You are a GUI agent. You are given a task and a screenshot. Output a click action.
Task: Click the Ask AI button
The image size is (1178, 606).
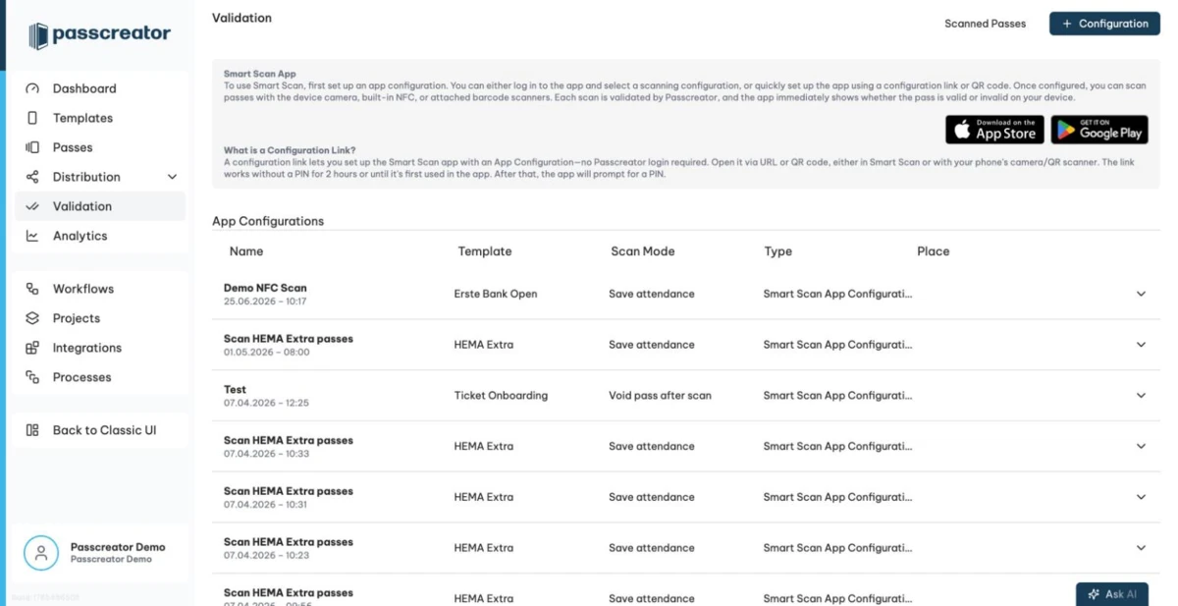coord(1112,594)
